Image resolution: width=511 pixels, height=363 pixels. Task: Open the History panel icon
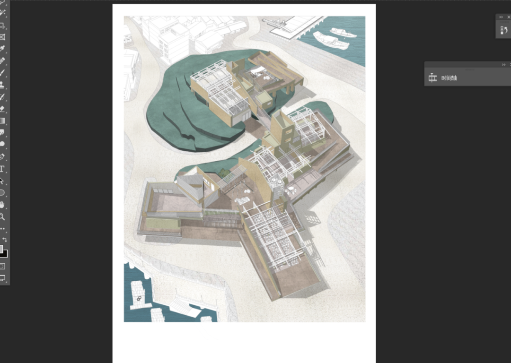504,30
